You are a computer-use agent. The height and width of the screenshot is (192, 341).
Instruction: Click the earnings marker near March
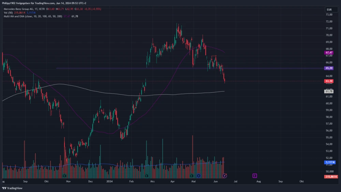click(147, 176)
